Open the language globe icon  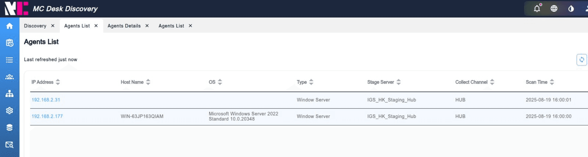tap(554, 8)
